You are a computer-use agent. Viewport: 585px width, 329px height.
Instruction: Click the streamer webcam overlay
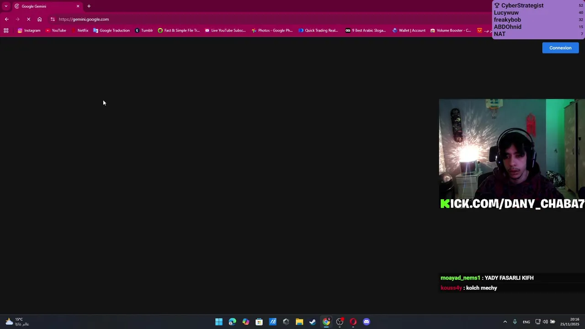click(512, 154)
